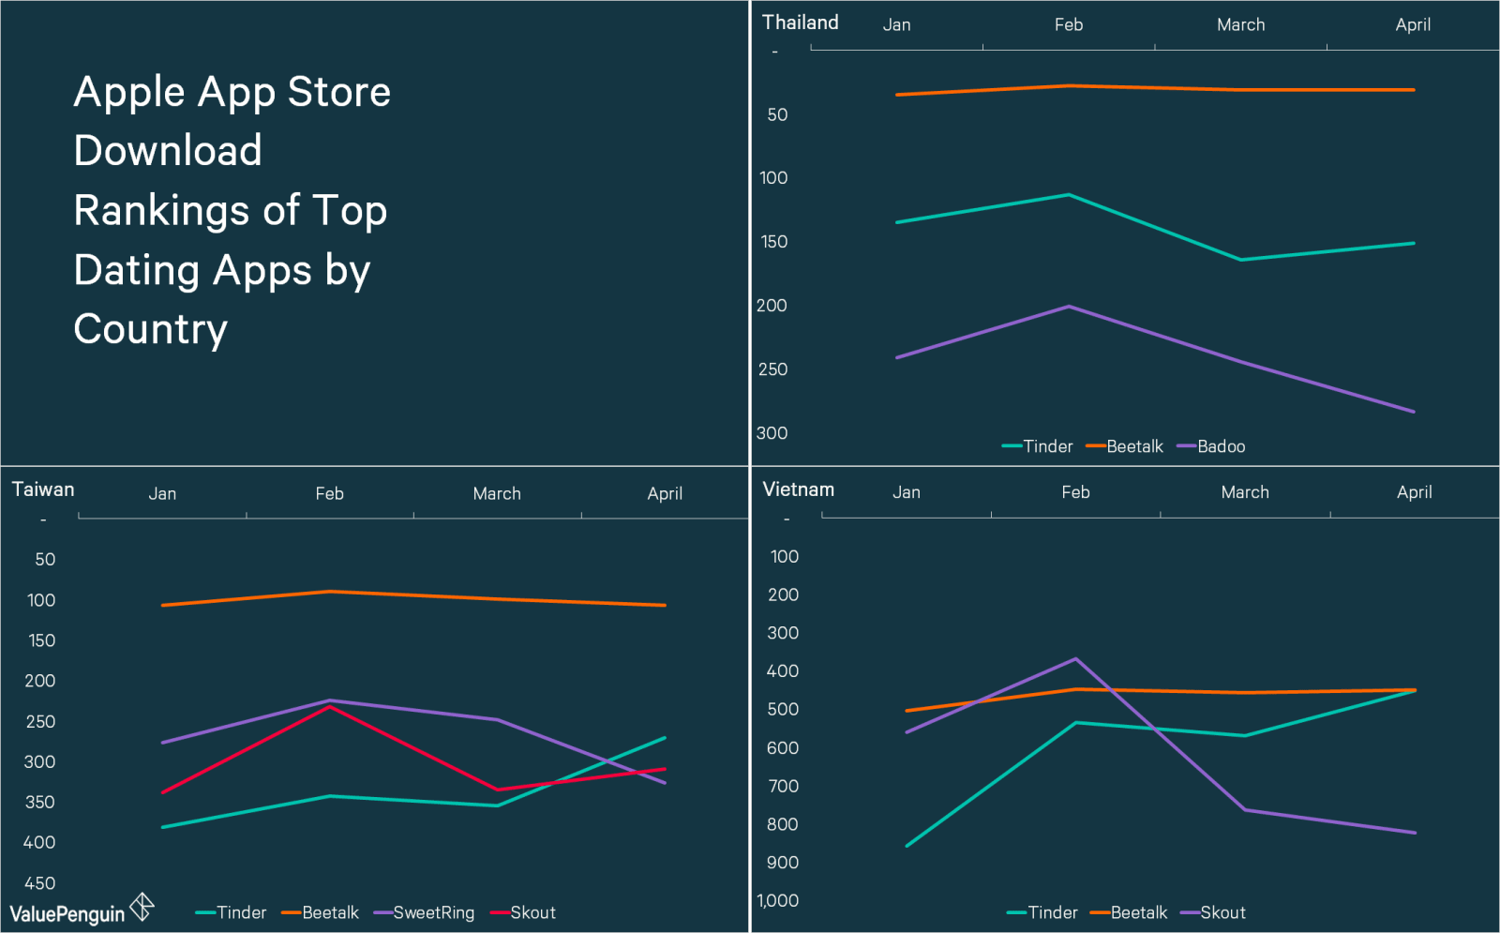Click the April axis label in Vietnam chart
Viewport: 1500px width, 933px height.
[1415, 492]
